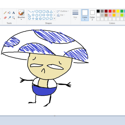This screenshot has height=125, width=125.
Task: Pick the Pentagon shape
Action: point(37,15)
